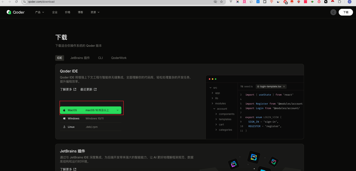Click the black square cursor extension icon
This screenshot has height=171, width=356.
[326, 2]
